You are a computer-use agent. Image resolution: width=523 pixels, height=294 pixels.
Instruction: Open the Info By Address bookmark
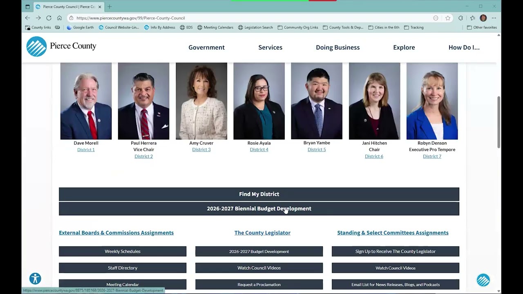pyautogui.click(x=160, y=27)
